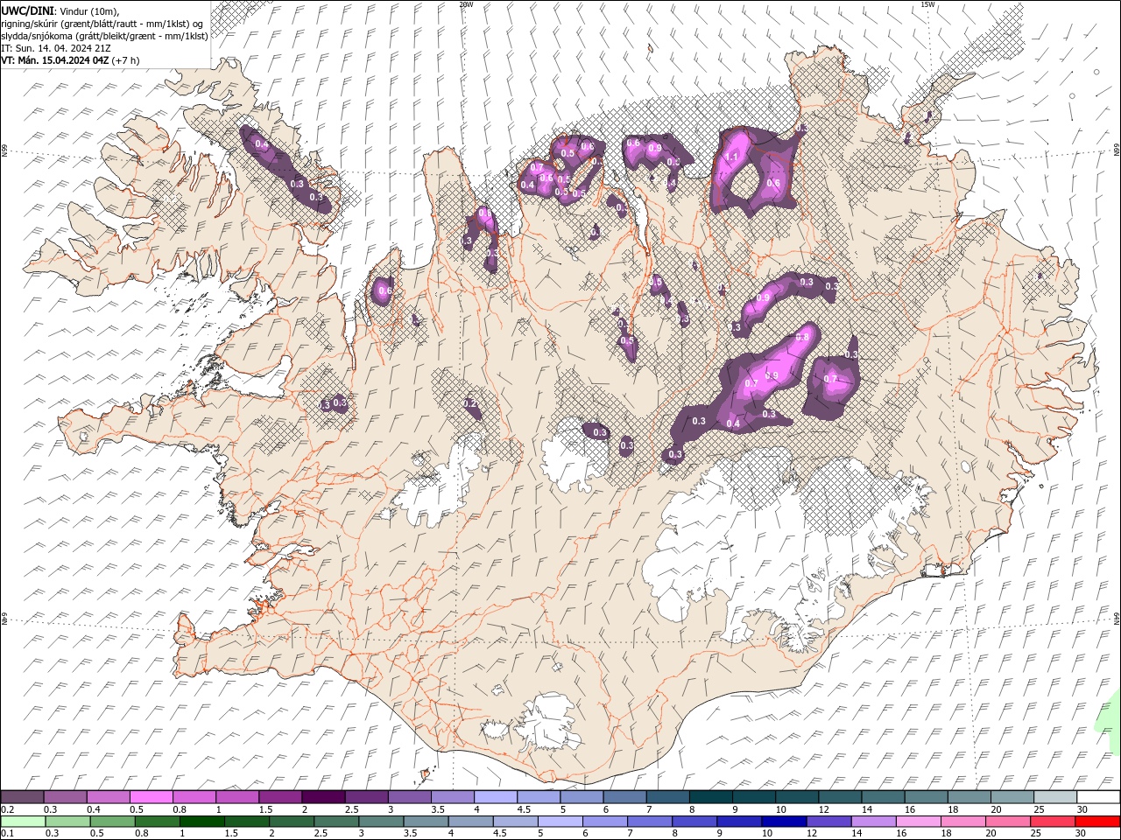Image resolution: width=1121 pixels, height=840 pixels.
Task: Click the '1.1' precipitation value on the map
Action: point(732,157)
